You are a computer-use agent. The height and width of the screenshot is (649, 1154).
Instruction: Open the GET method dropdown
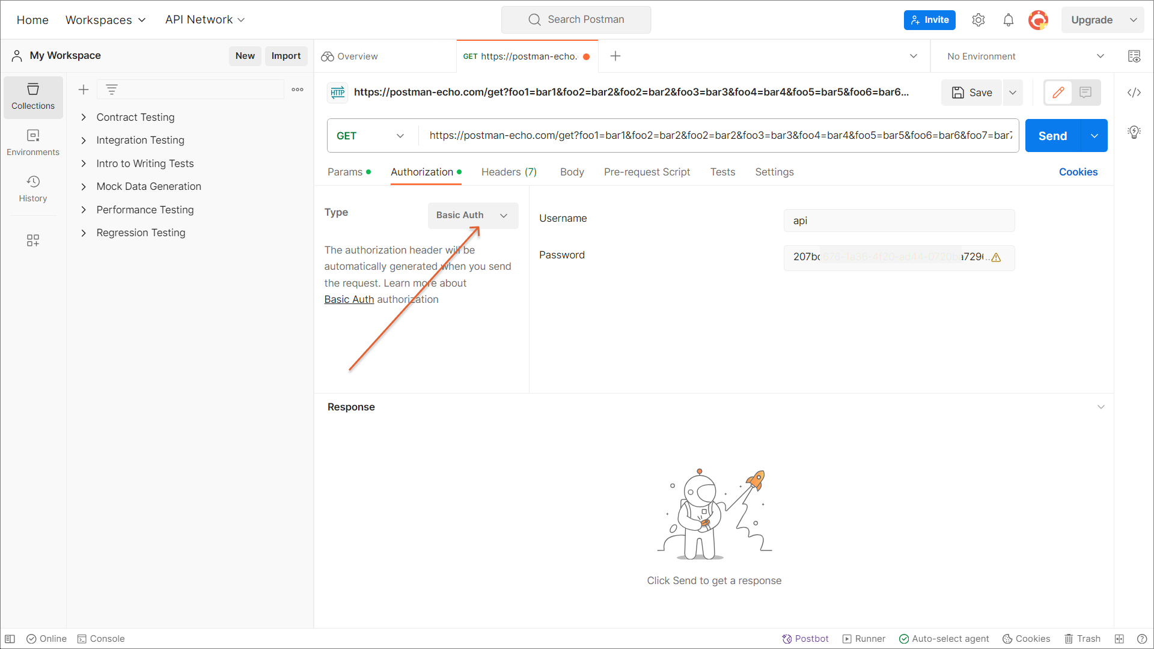click(370, 136)
